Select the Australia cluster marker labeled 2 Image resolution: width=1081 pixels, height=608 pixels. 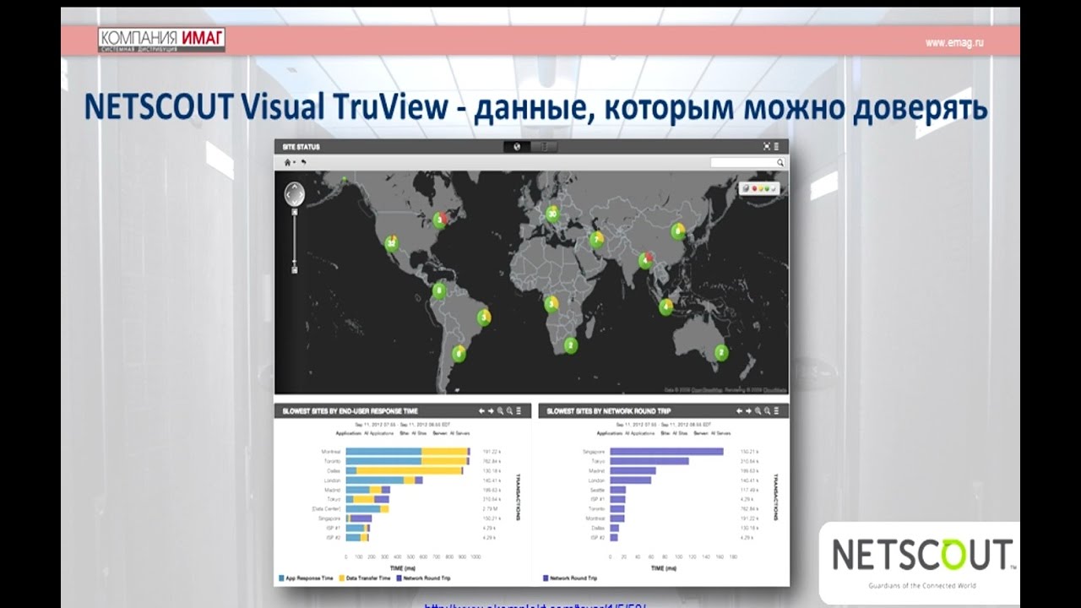tap(721, 352)
